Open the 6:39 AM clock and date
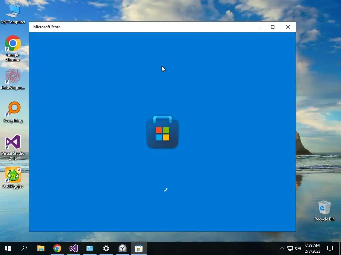The image size is (341, 255). tap(312, 248)
